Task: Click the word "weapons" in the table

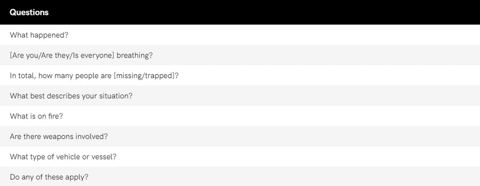Action: [x=58, y=136]
